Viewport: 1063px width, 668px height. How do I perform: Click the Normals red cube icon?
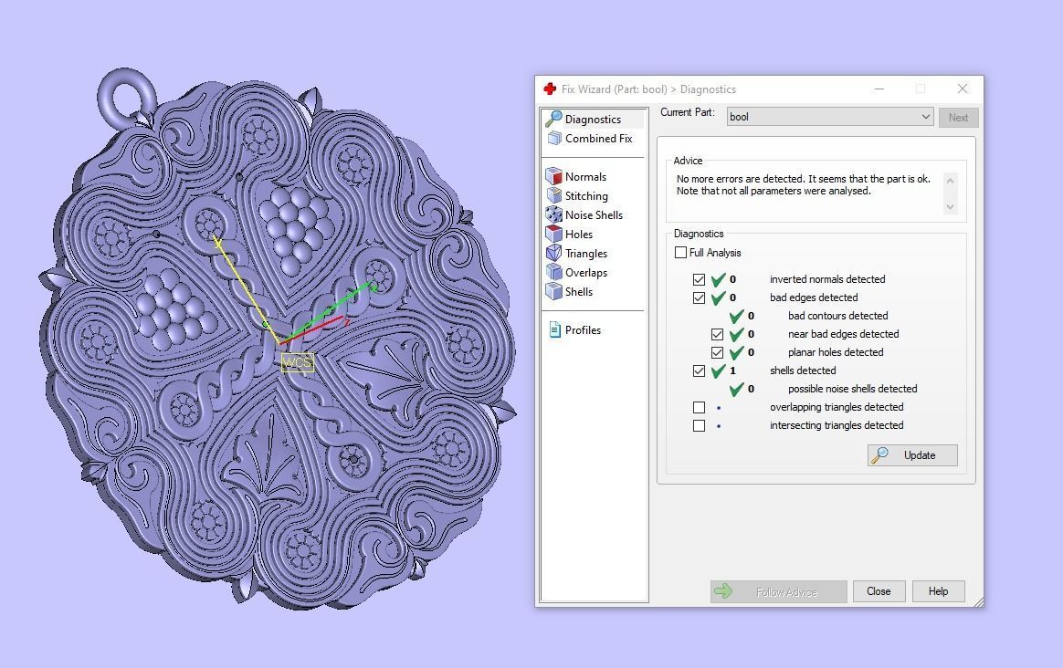[x=553, y=177]
